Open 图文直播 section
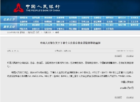The width and height of the screenshot is (140, 102). (60, 25)
